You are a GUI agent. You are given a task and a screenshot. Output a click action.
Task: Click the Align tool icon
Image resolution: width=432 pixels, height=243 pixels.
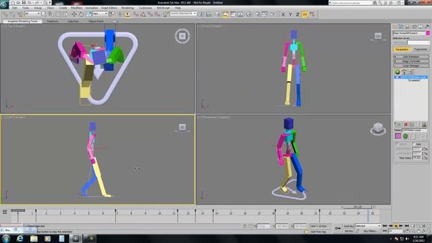point(209,14)
